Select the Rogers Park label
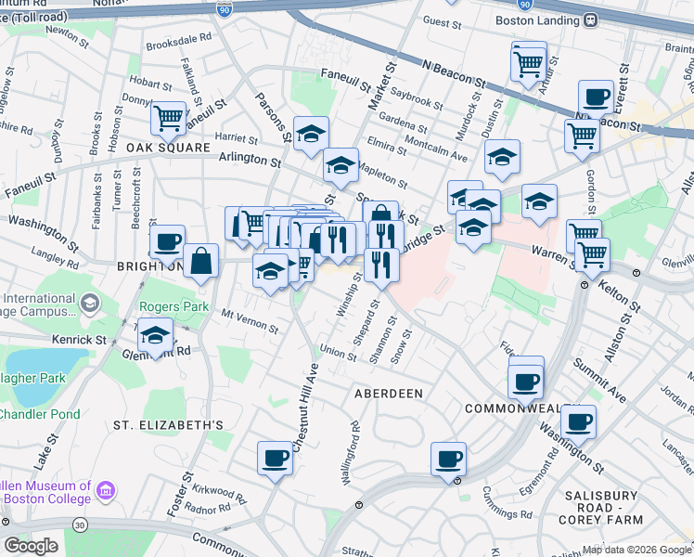The width and height of the screenshot is (694, 557). tap(173, 307)
